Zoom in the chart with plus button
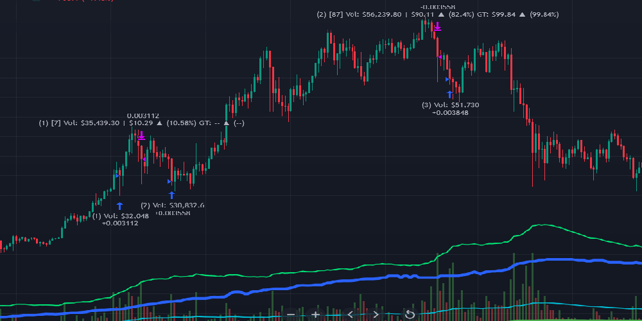Image resolution: width=642 pixels, height=321 pixels. click(x=315, y=314)
